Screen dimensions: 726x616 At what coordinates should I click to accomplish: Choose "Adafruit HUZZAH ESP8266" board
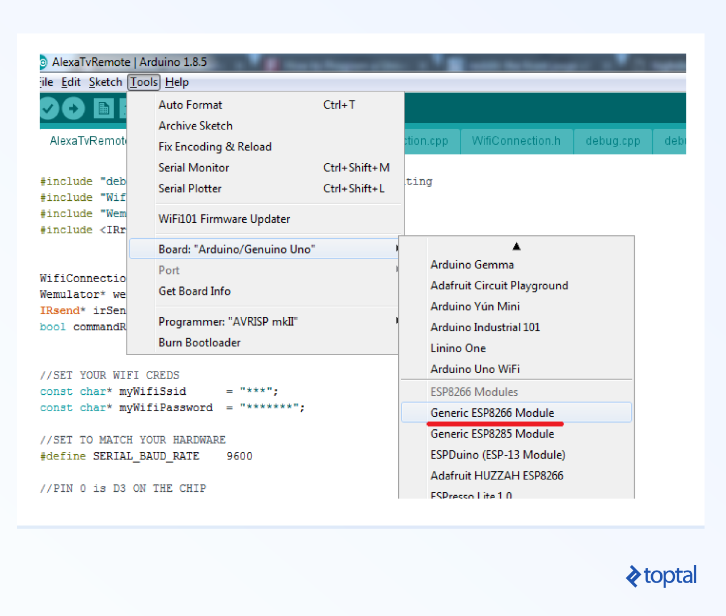(497, 475)
